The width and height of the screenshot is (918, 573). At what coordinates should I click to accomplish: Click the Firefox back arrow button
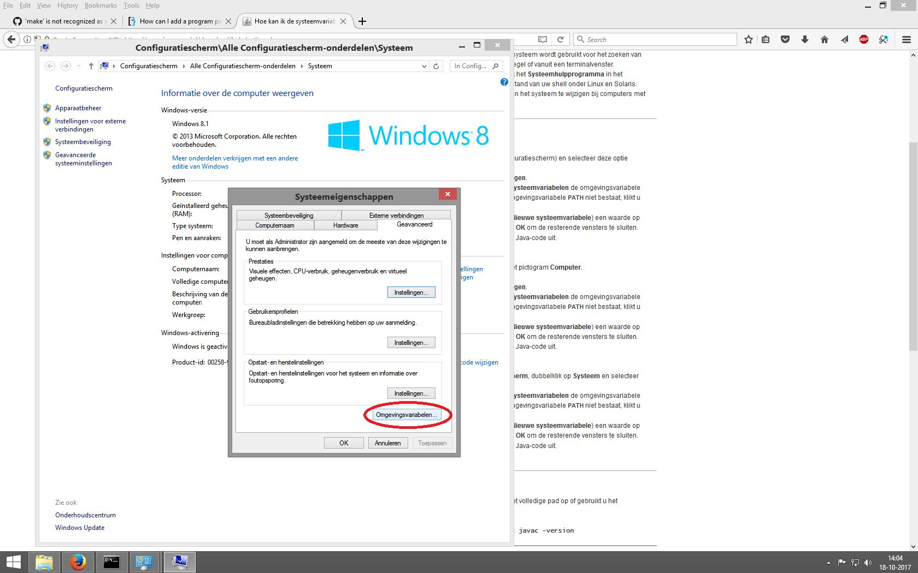[11, 39]
